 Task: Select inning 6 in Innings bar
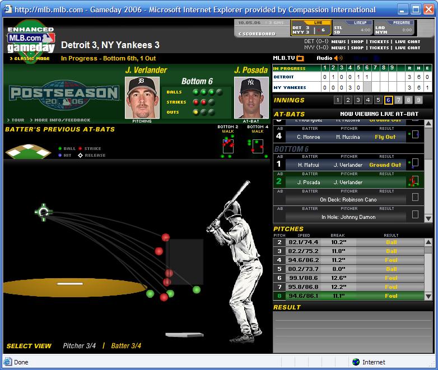click(388, 100)
